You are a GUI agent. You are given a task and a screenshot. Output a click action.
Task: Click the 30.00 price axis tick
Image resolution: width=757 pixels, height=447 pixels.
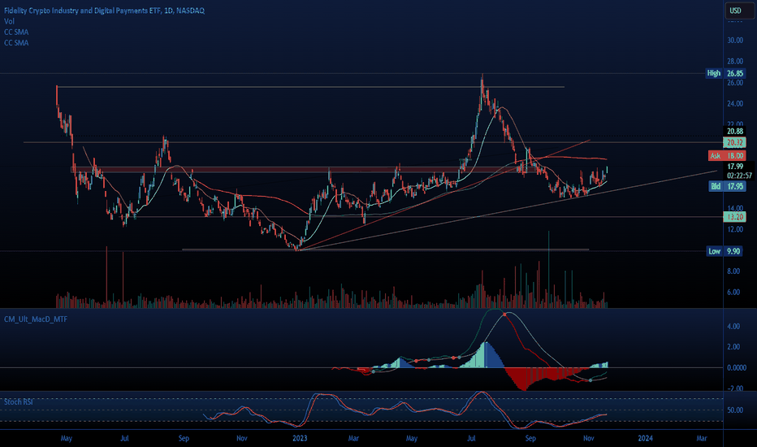tap(735, 40)
